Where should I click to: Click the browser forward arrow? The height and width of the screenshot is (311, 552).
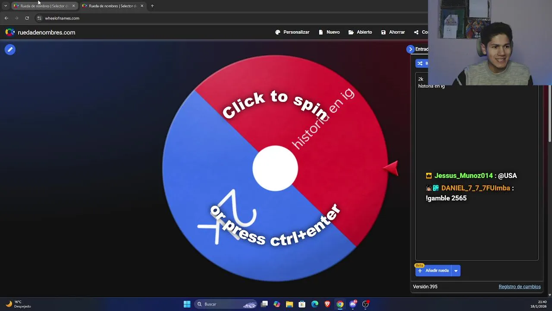click(x=17, y=18)
